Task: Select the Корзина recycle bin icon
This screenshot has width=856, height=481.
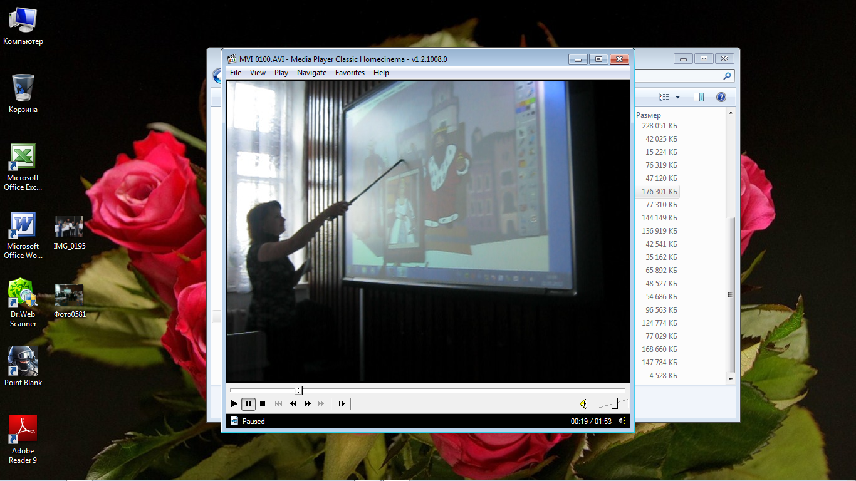Action: coord(23,93)
